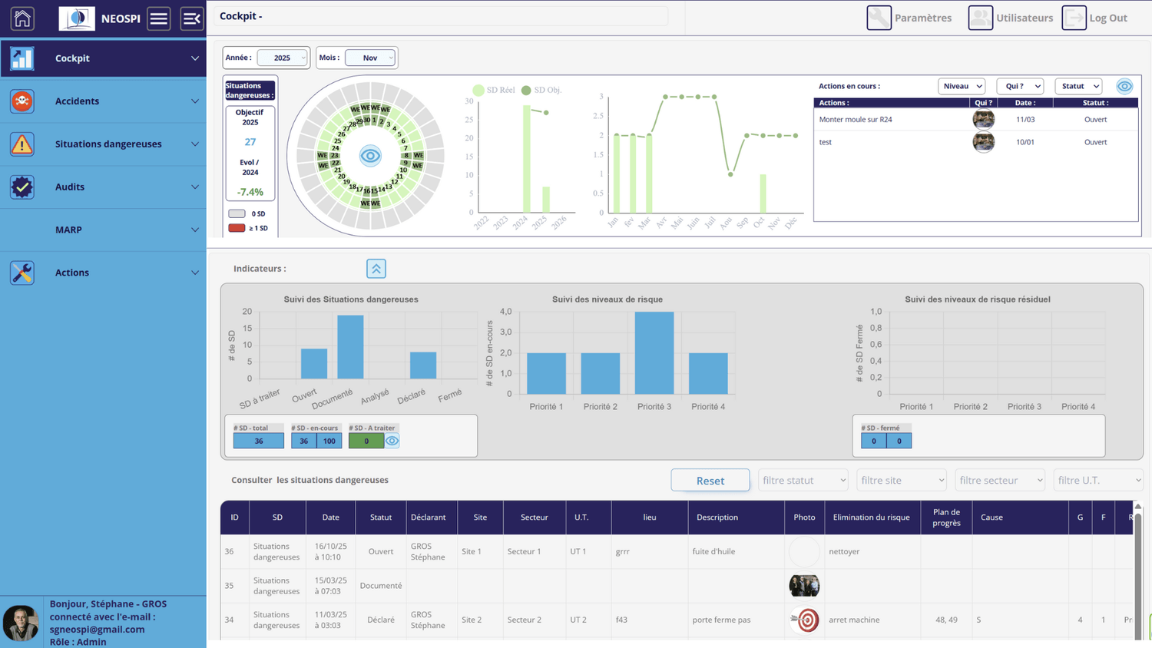Image resolution: width=1152 pixels, height=648 pixels.
Task: Open the Année 2025 dropdown
Action: (282, 58)
